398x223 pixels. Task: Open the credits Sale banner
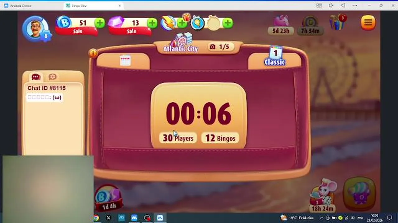pyautogui.click(x=77, y=31)
